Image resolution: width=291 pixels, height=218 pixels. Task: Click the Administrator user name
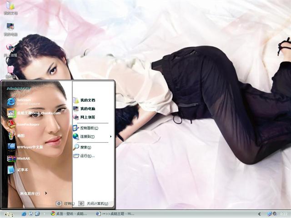pos(19,89)
